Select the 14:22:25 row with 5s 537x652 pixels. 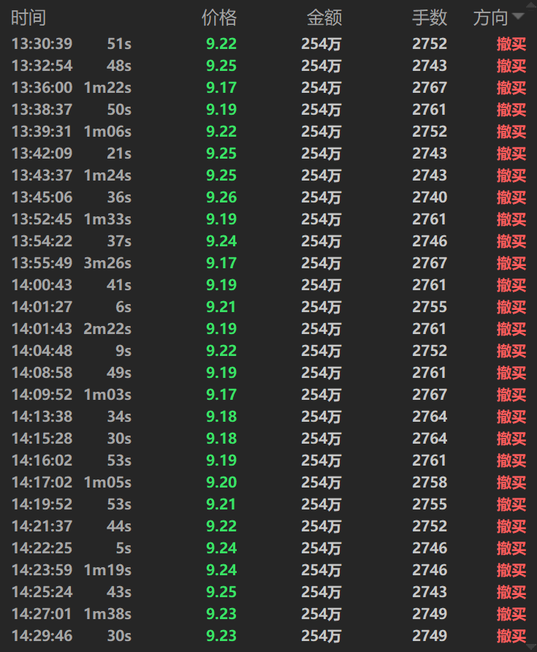coord(269,548)
